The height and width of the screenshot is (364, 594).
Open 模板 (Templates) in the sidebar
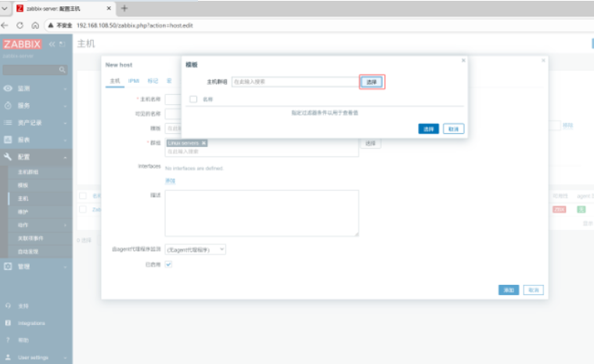click(23, 186)
